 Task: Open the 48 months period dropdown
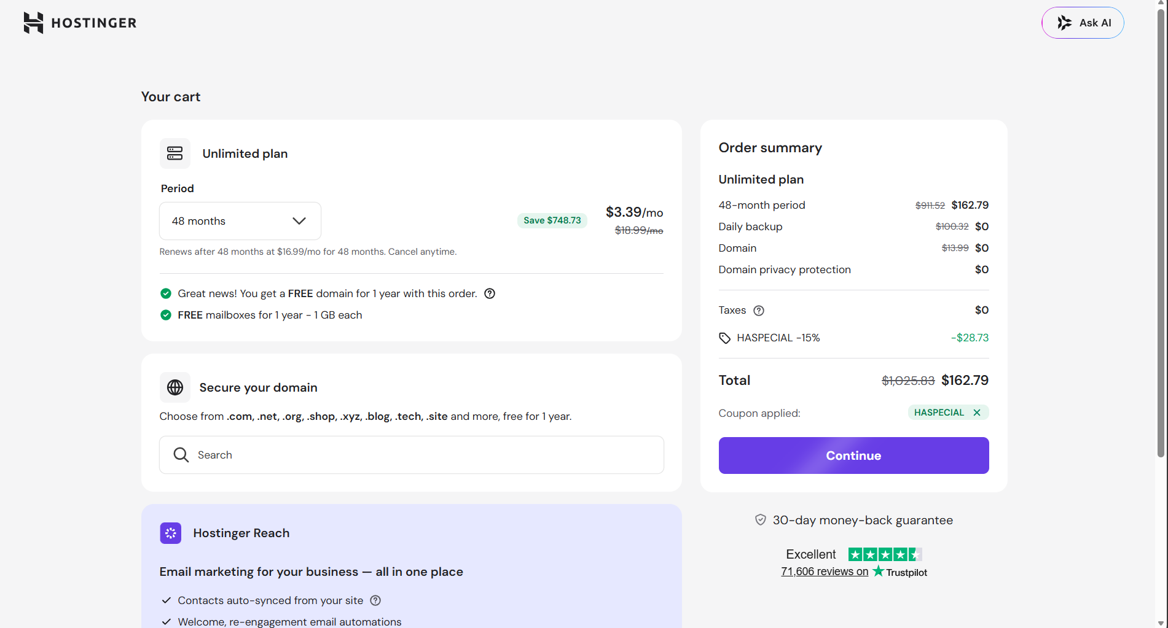point(240,221)
